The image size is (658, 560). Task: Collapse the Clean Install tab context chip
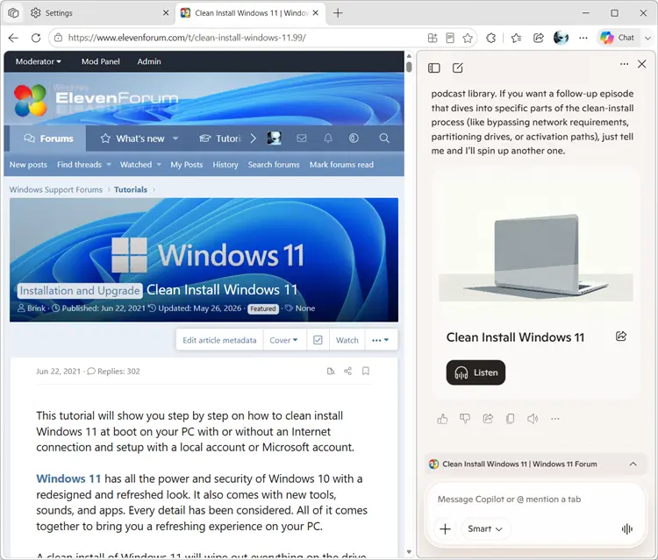click(x=633, y=464)
